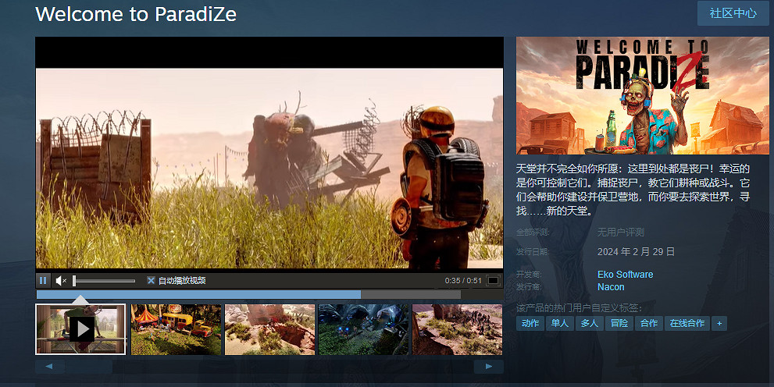View the desert canyon pit screenshot

269,329
